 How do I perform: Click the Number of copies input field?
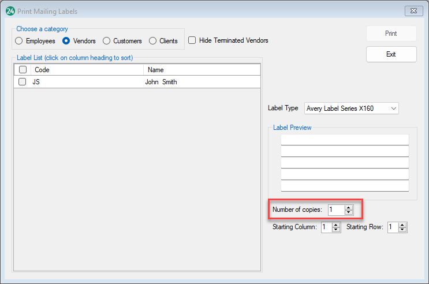[335, 210]
